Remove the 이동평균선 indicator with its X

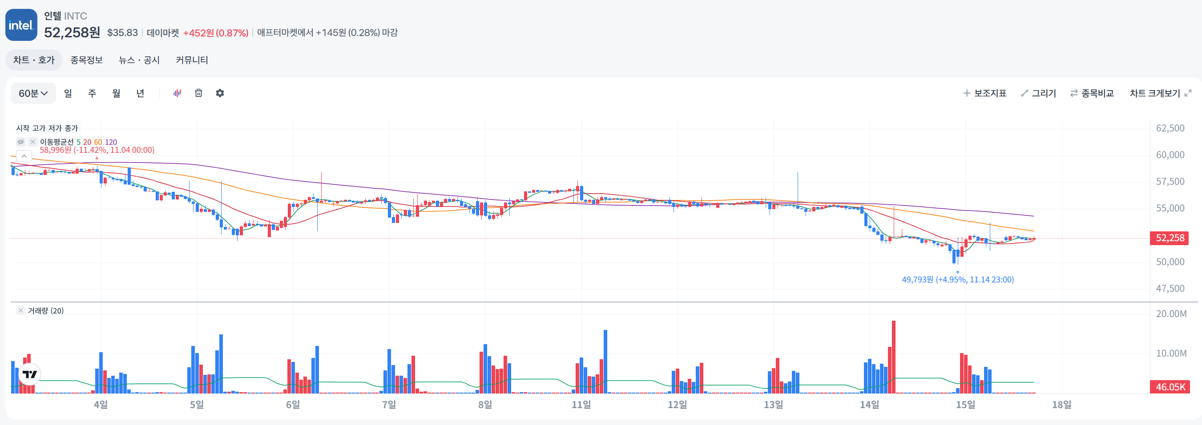pyautogui.click(x=32, y=142)
